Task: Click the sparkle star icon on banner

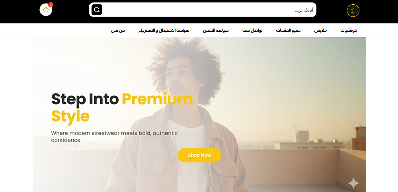Action: [x=353, y=183]
